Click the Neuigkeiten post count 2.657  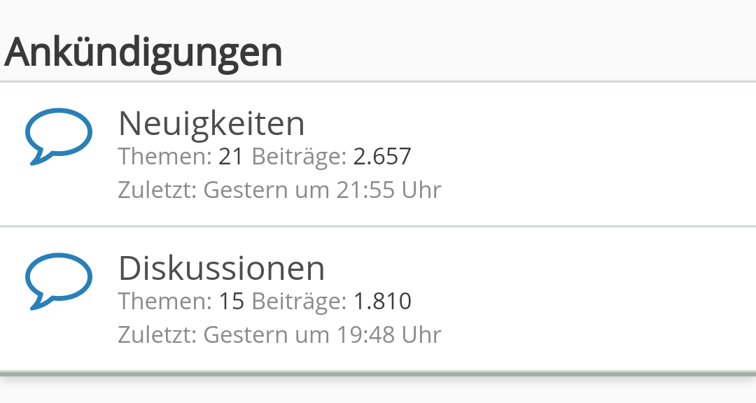382,157
